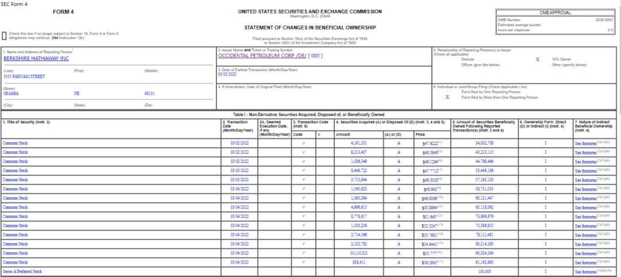Click the OXY ticker symbol
Image resolution: width=621 pixels, height=277 pixels.
pyautogui.click(x=315, y=56)
